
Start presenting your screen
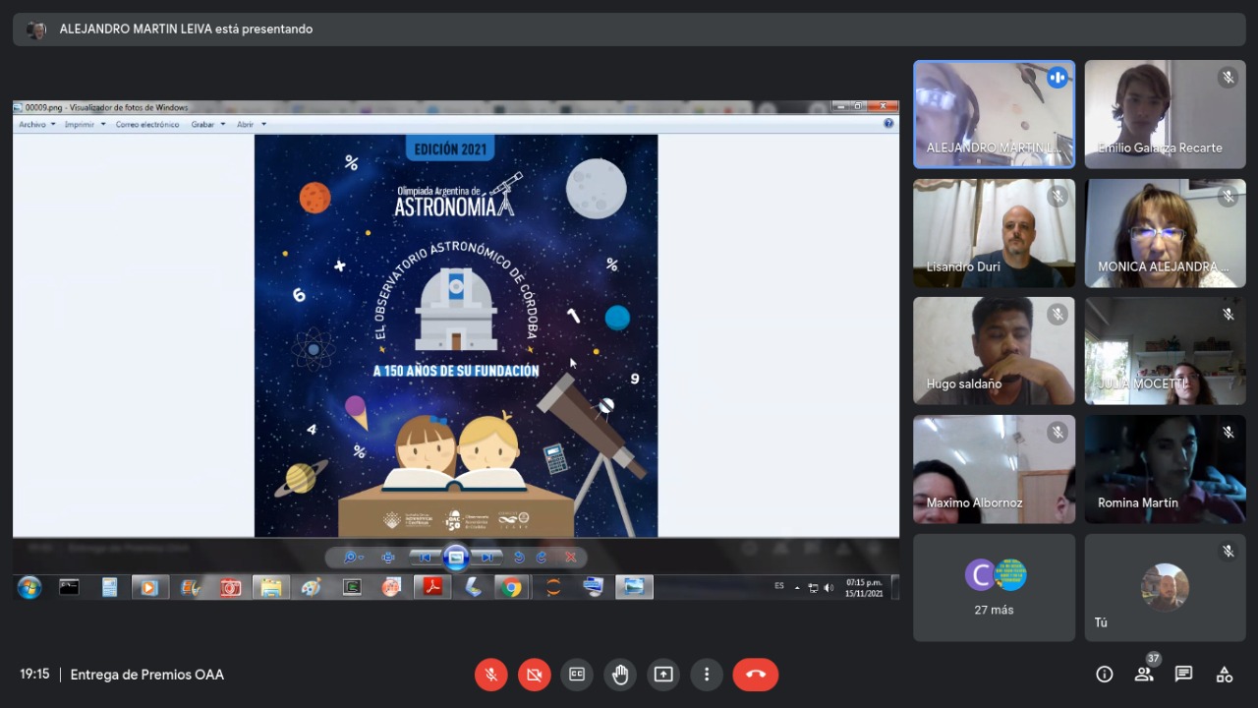point(663,675)
